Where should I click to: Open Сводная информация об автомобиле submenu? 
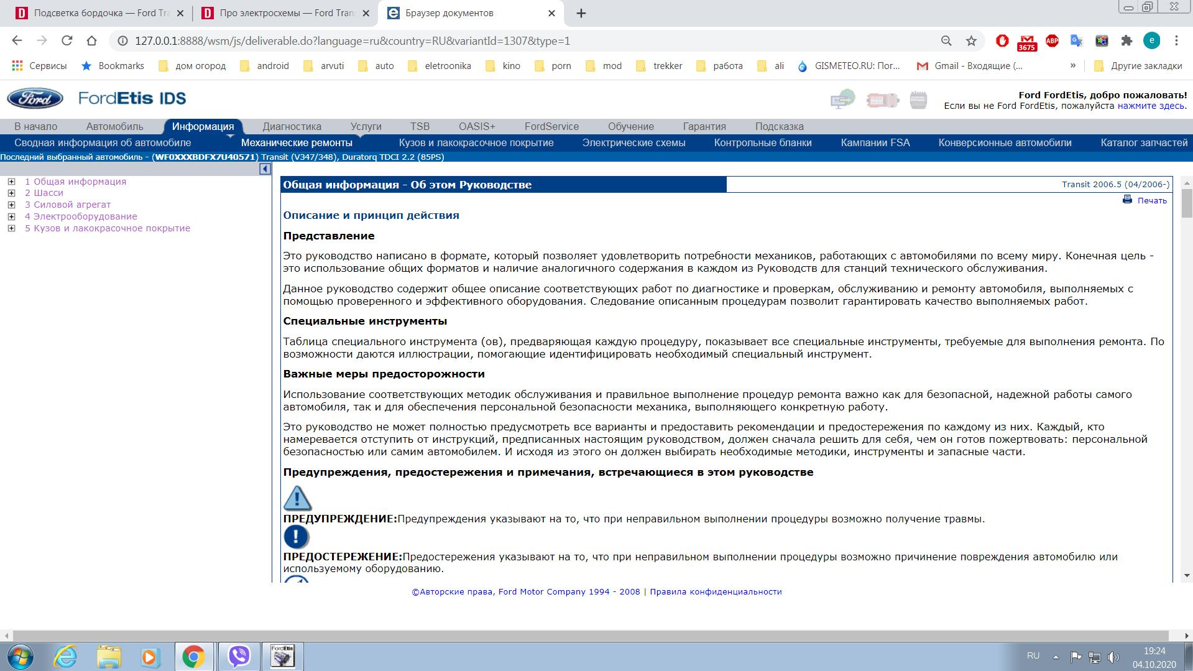point(103,142)
